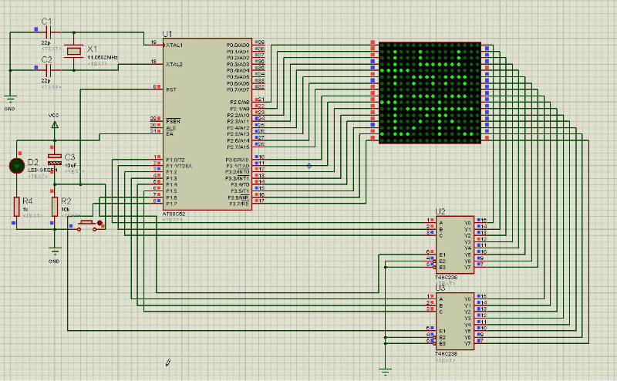Click the X1 crystal oscillator symbol
617x381 pixels.
(73, 51)
